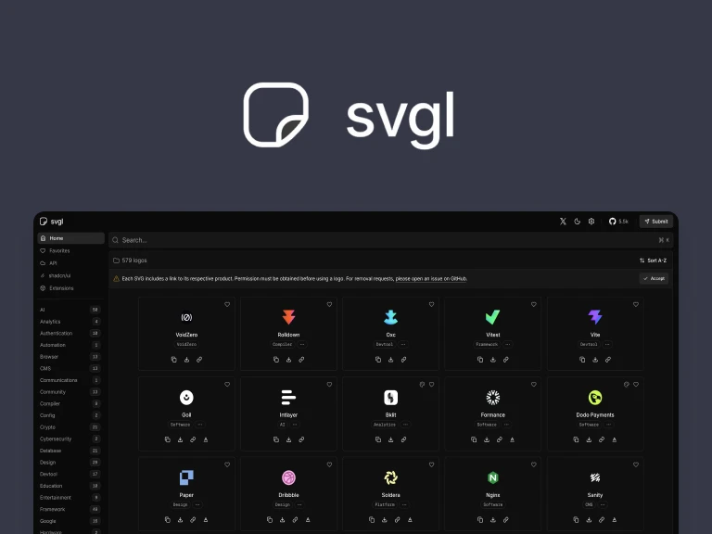The image size is (712, 534).
Task: Download the Rolldown SVG
Action: pyautogui.click(x=289, y=359)
